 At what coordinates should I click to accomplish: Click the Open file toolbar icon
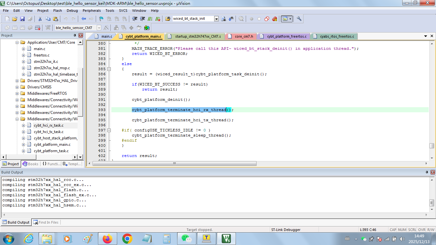tap(15, 19)
